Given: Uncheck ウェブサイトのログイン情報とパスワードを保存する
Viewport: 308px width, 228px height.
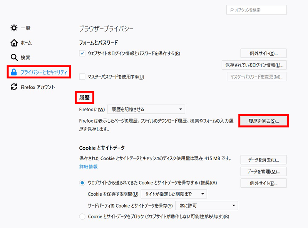Looking at the screenshot, I should [82, 53].
